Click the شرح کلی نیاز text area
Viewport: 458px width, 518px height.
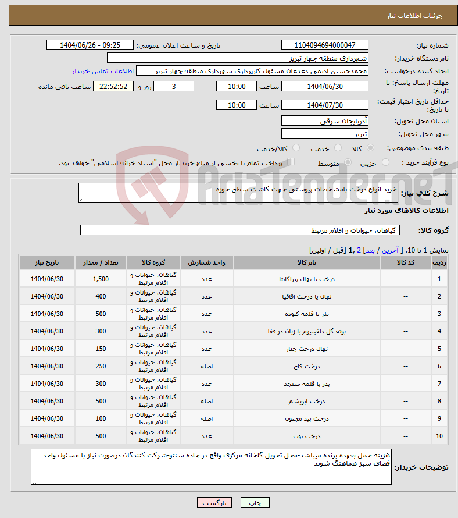click(x=238, y=193)
